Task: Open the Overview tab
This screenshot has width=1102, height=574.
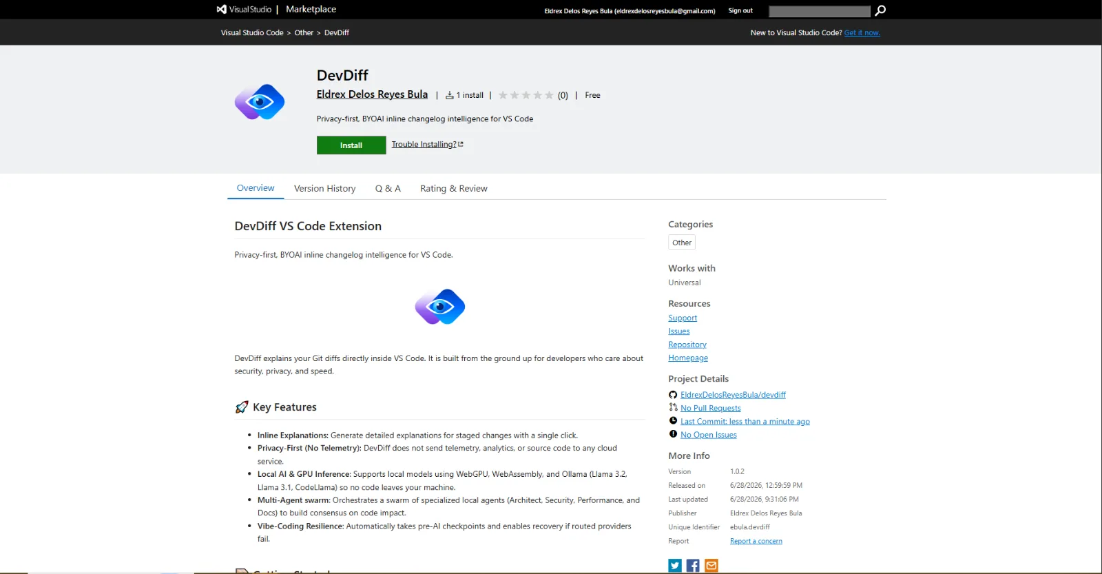Action: click(256, 188)
